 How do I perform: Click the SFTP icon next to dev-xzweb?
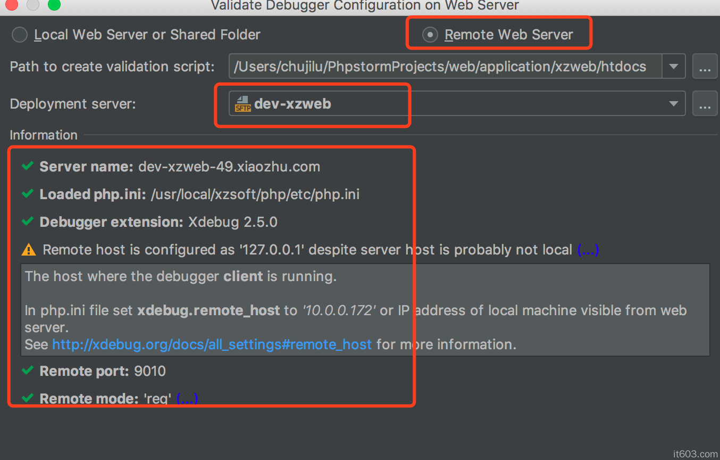click(x=242, y=104)
